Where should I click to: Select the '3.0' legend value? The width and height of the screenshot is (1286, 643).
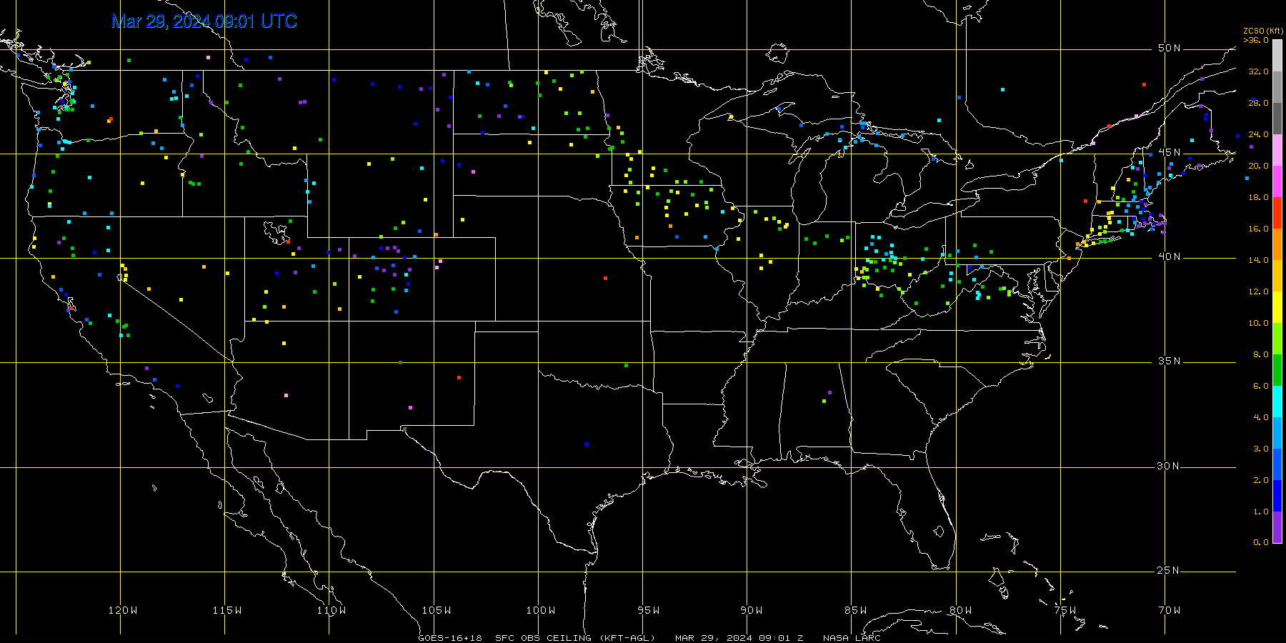click(x=1261, y=449)
